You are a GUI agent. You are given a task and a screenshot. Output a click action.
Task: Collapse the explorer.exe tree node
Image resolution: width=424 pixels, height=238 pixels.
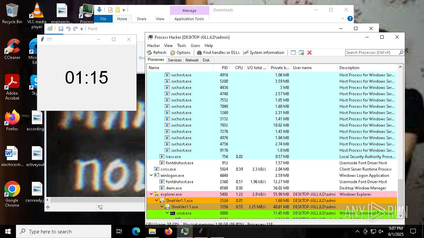tap(151, 194)
